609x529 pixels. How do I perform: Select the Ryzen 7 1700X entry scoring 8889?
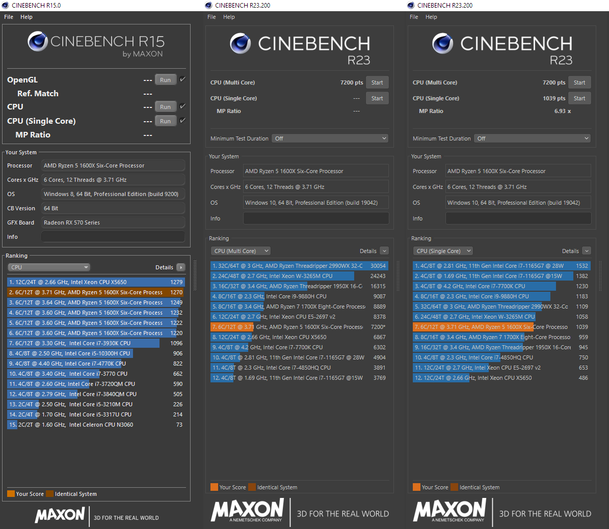coord(300,307)
